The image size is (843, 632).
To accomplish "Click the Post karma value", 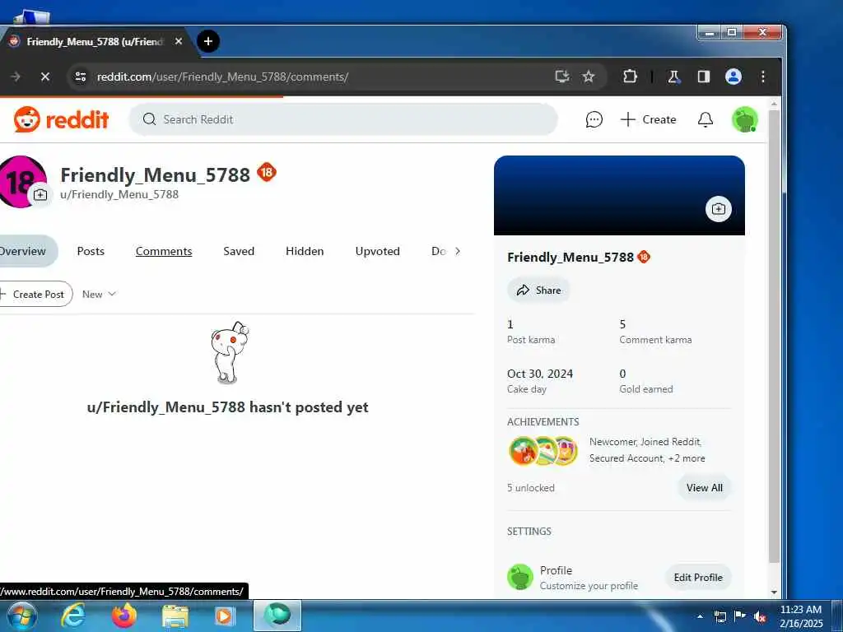I will point(510,324).
